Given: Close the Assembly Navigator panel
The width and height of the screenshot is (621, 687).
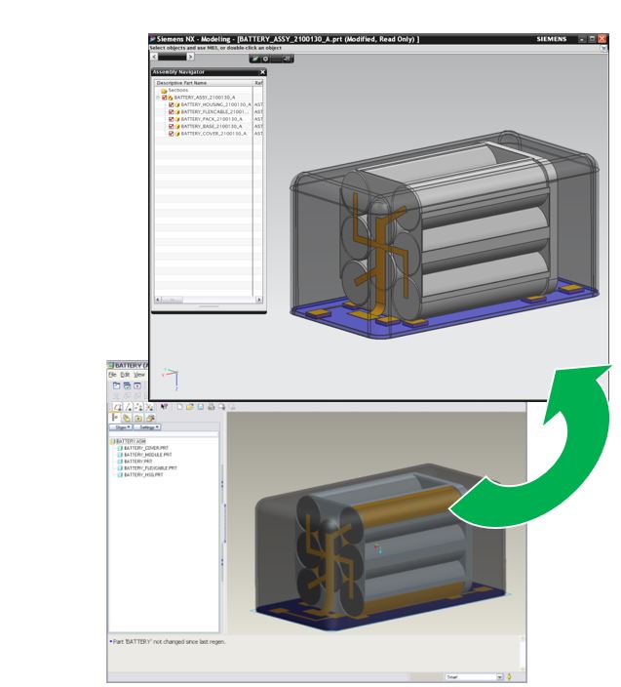Looking at the screenshot, I should [x=262, y=72].
